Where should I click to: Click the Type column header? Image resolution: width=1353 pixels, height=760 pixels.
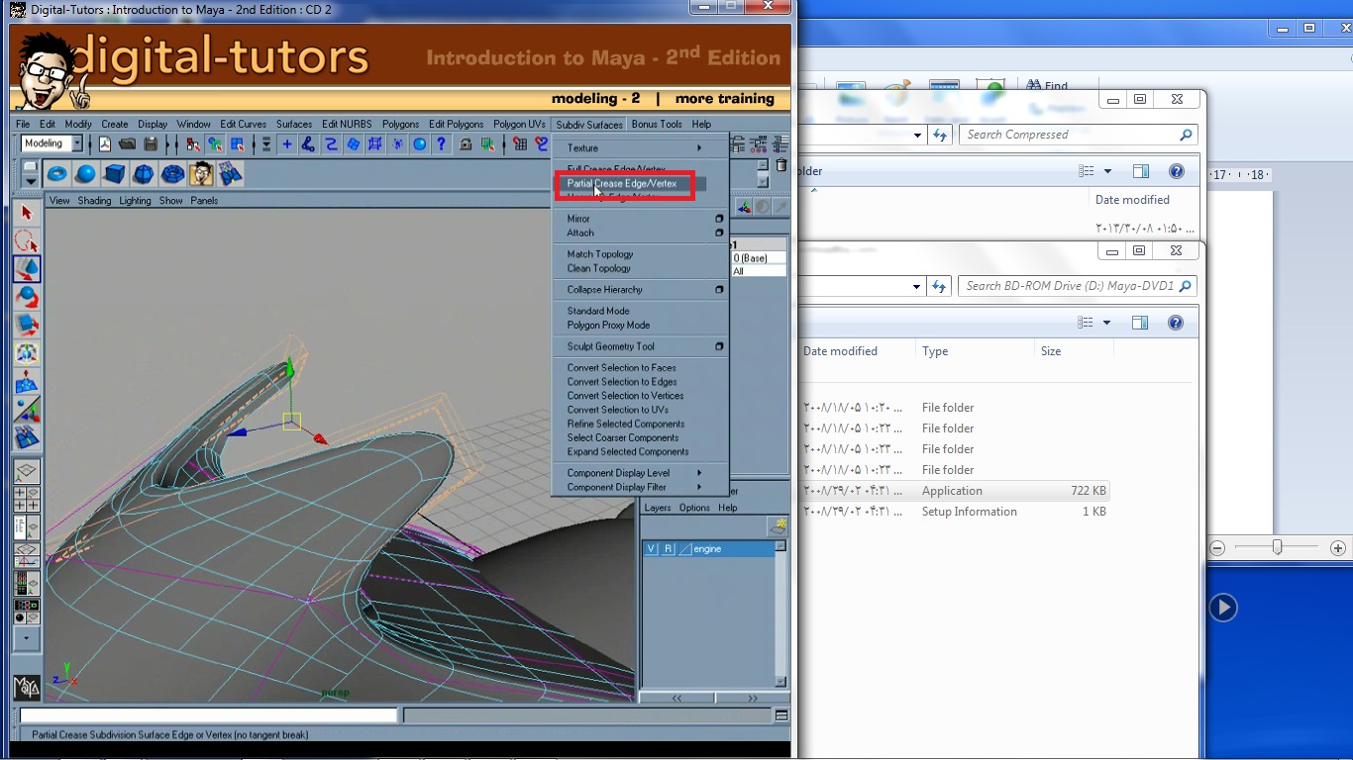point(935,351)
